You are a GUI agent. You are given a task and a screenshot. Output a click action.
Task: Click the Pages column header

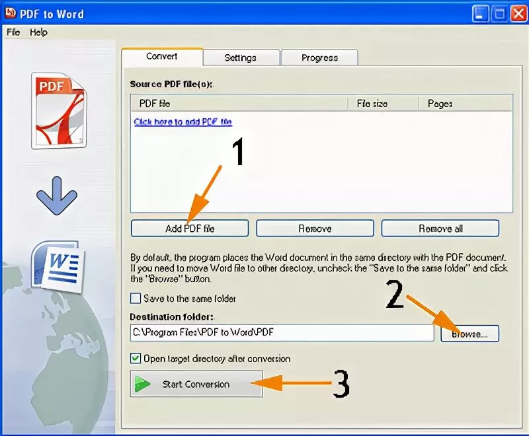454,103
